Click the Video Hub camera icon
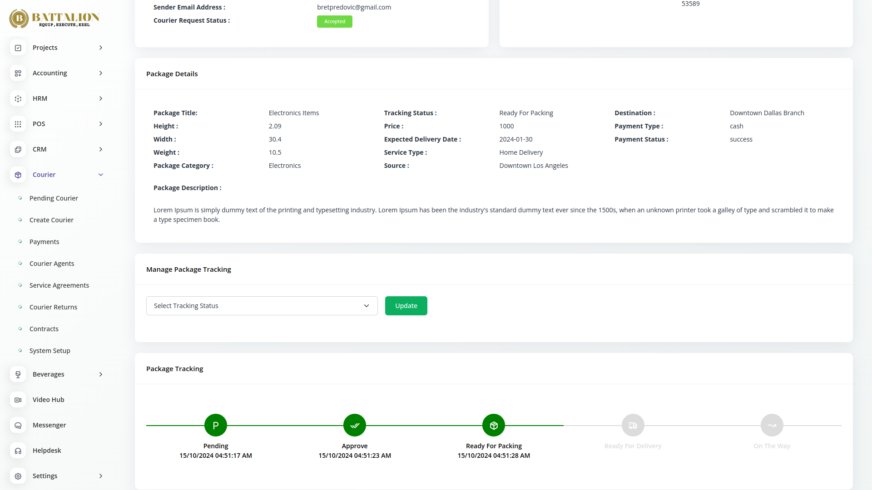This screenshot has height=490, width=872. click(18, 400)
